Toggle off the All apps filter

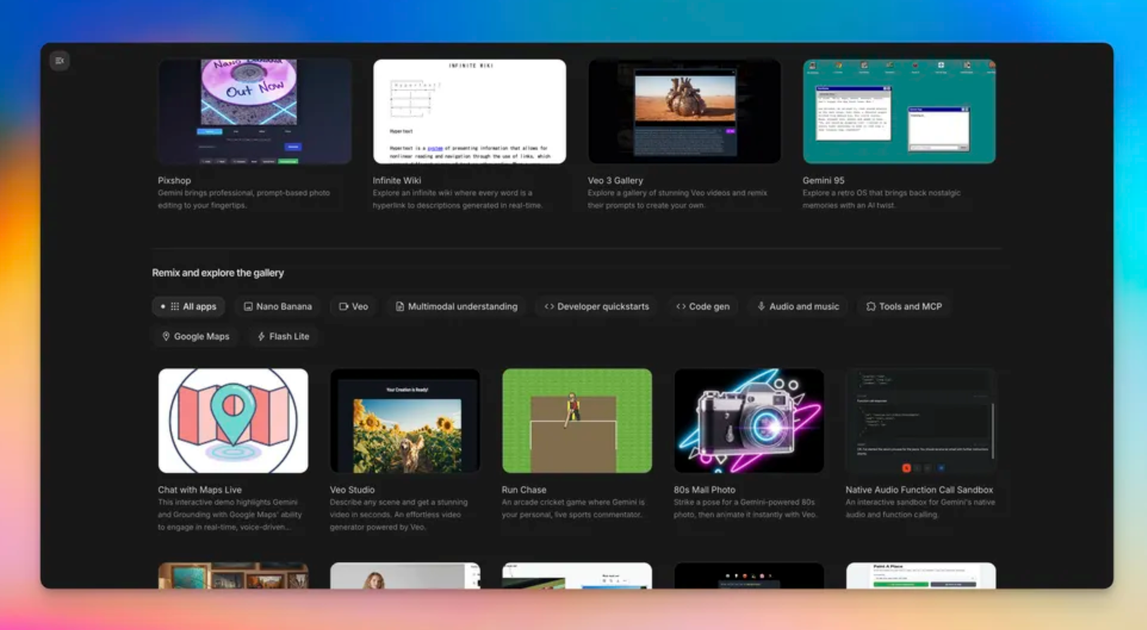tap(188, 306)
